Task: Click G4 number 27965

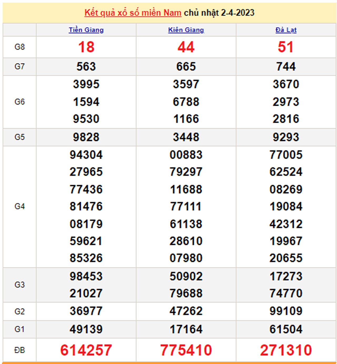Action: point(86,172)
